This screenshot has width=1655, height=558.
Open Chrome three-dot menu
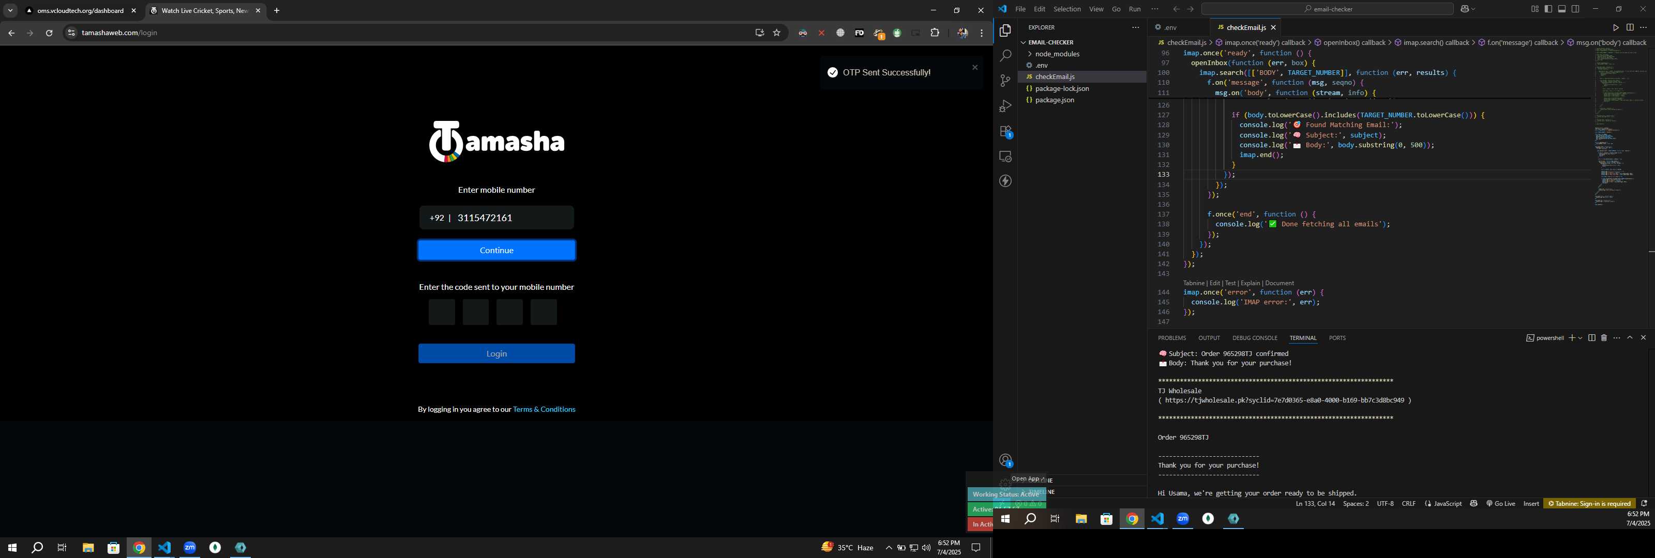point(982,33)
